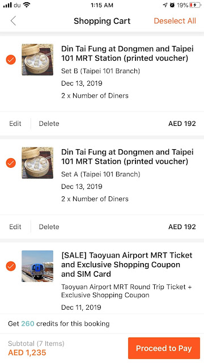The width and height of the screenshot is (204, 363).
Task: Uncheck Taoyuan Airport MRT Ticket item
Action: click(11, 266)
